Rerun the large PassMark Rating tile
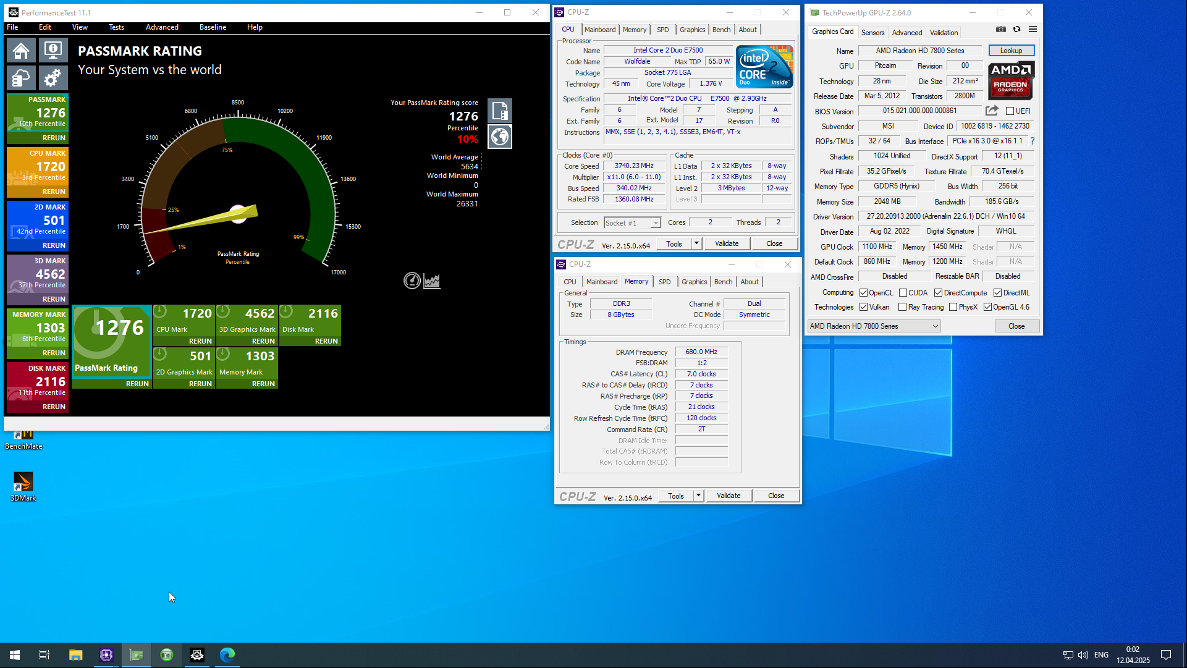This screenshot has height=668, width=1187. click(137, 384)
